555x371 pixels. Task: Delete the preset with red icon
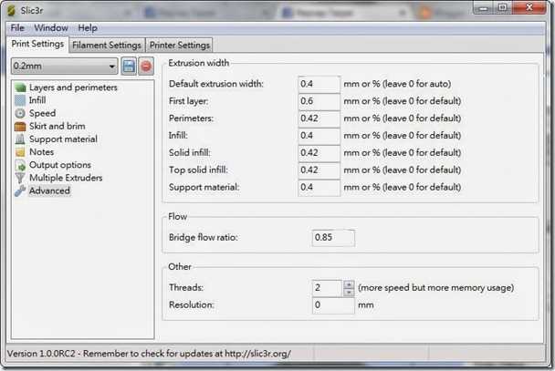(146, 66)
